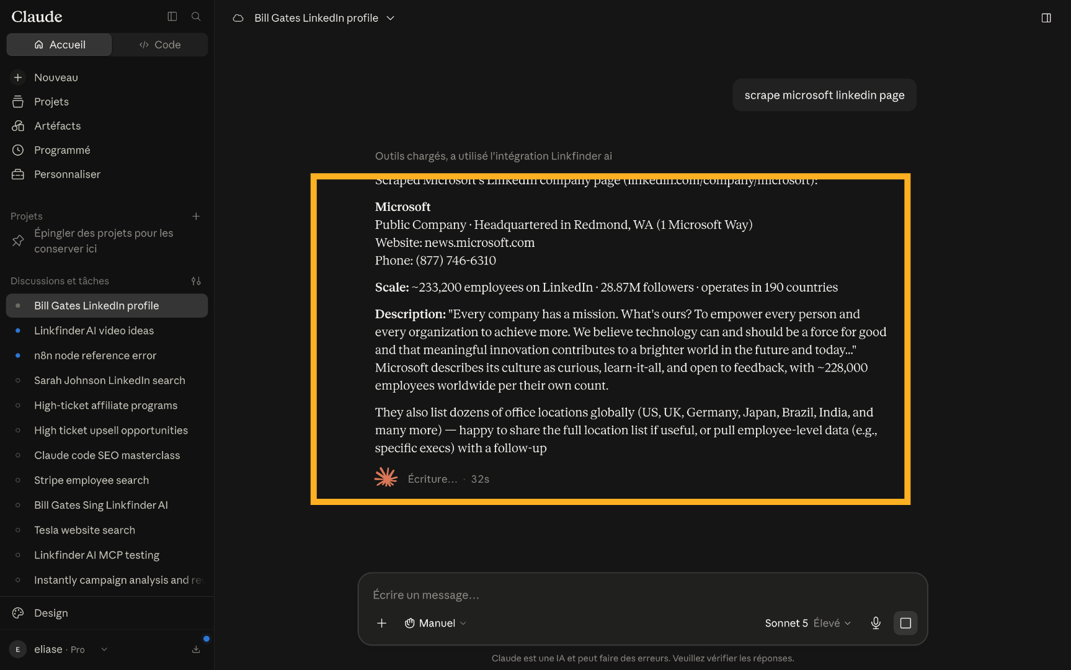This screenshot has width=1071, height=670.
Task: Open the sidebar search icon
Action: coord(196,17)
